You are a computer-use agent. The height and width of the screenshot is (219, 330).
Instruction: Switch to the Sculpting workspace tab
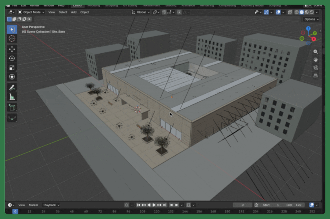(111, 6)
